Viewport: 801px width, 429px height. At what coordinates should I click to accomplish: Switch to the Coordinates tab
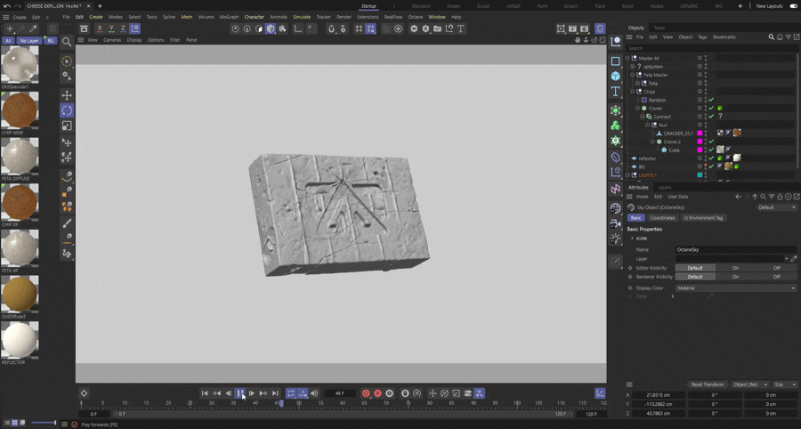[x=662, y=218]
